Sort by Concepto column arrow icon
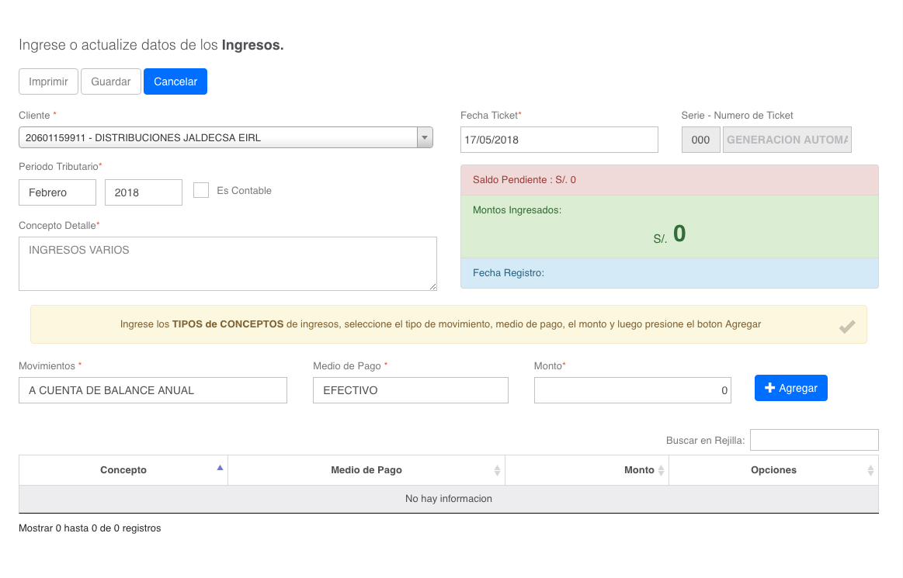This screenshot has width=903, height=578. point(220,468)
